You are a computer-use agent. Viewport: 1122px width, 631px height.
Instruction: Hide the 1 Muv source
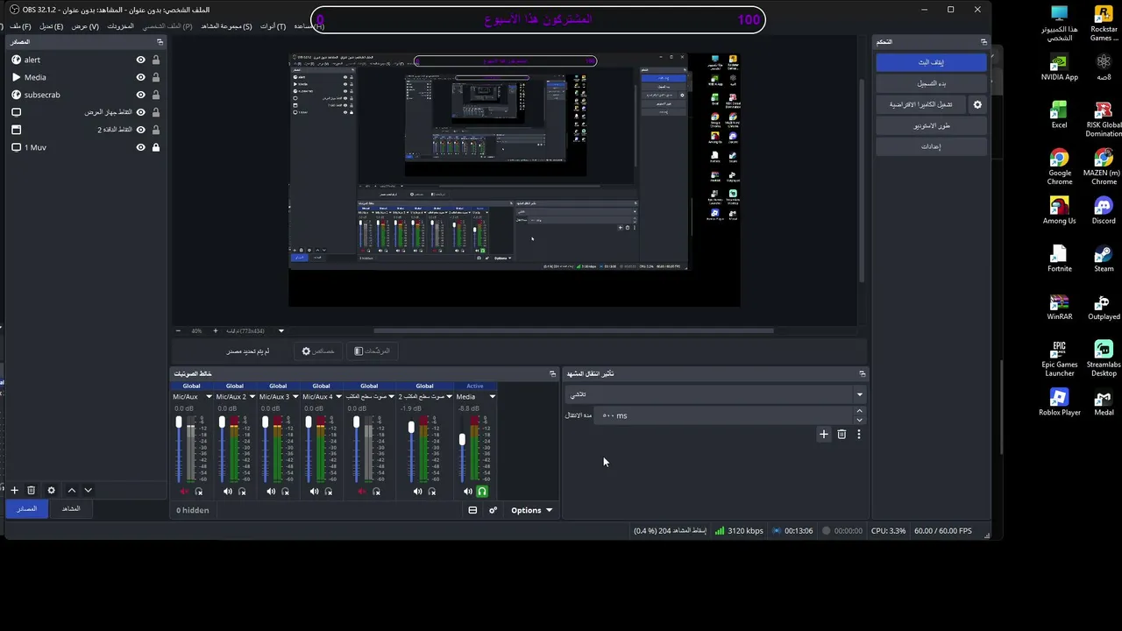[140, 147]
